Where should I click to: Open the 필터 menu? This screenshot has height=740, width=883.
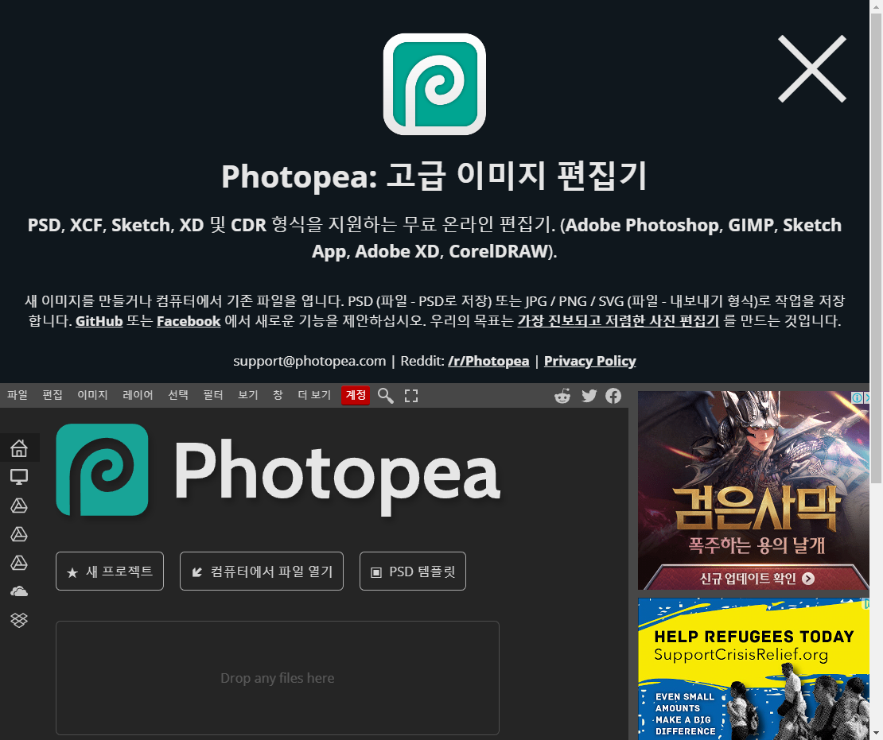[213, 395]
